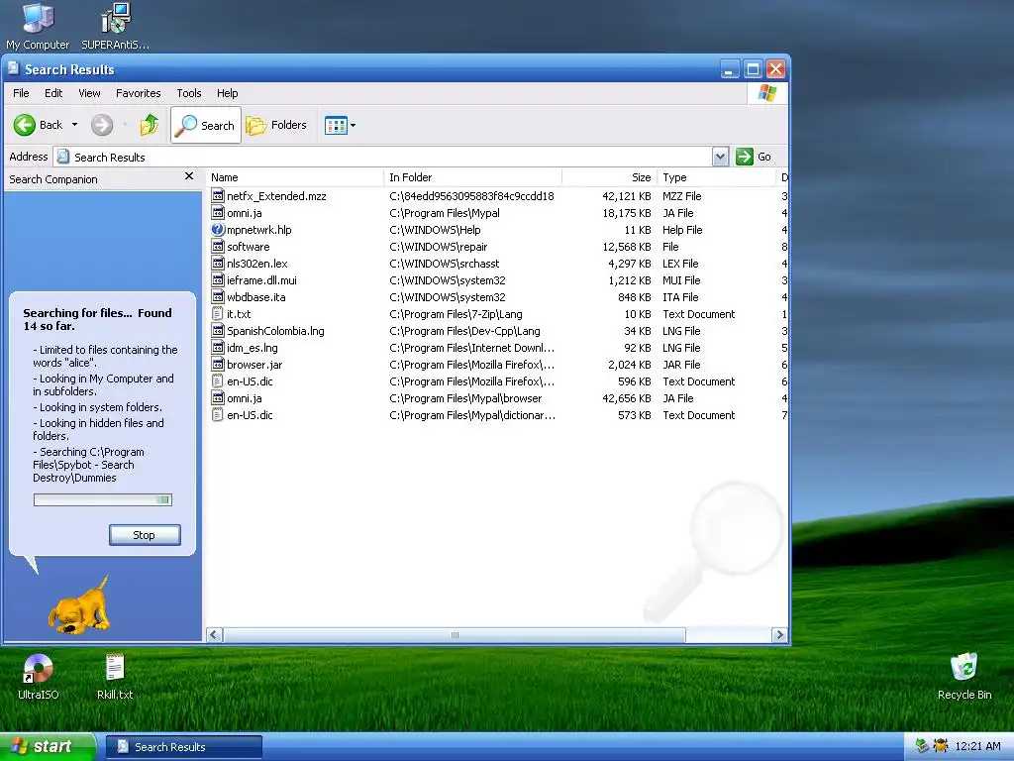Close the Search Companion pane
1014x761 pixels.
tap(189, 176)
